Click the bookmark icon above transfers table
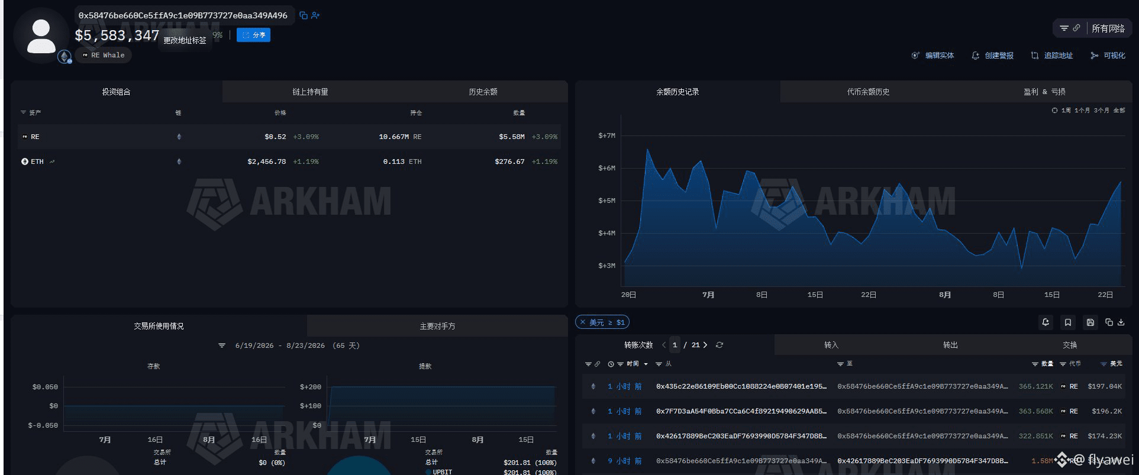Screen dimensions: 1139x475 tap(1068, 322)
